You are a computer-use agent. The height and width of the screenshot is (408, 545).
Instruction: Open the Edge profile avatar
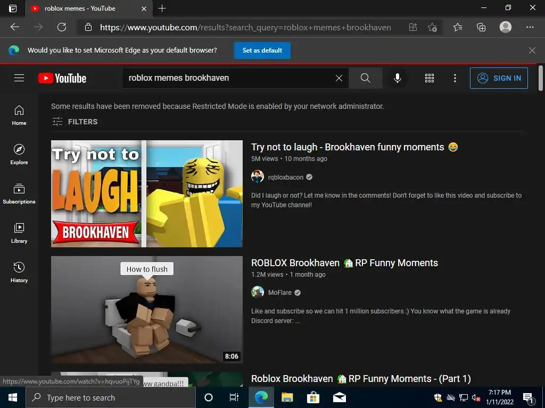point(506,27)
